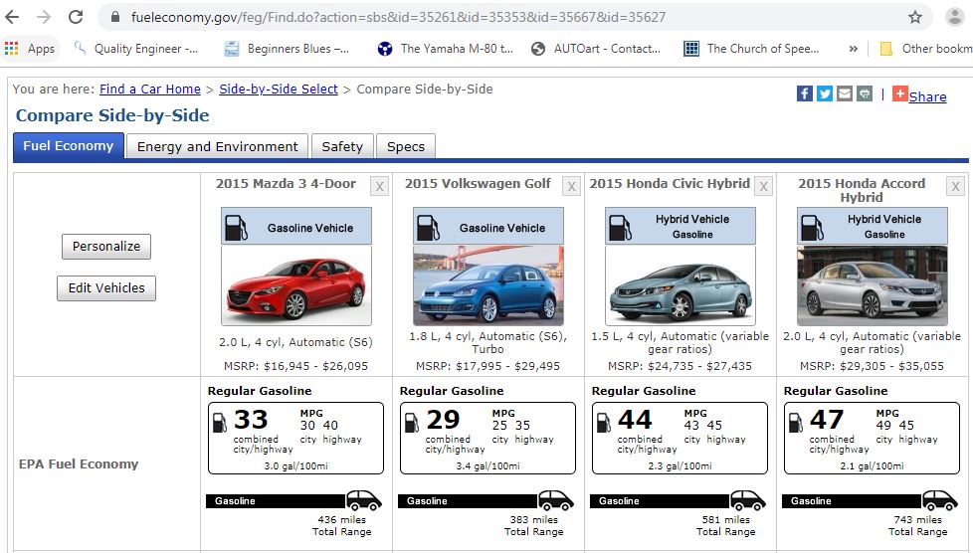The image size is (973, 553).
Task: Click MSRP $16,945 - $26,095 text
Action: pyautogui.click(x=296, y=366)
